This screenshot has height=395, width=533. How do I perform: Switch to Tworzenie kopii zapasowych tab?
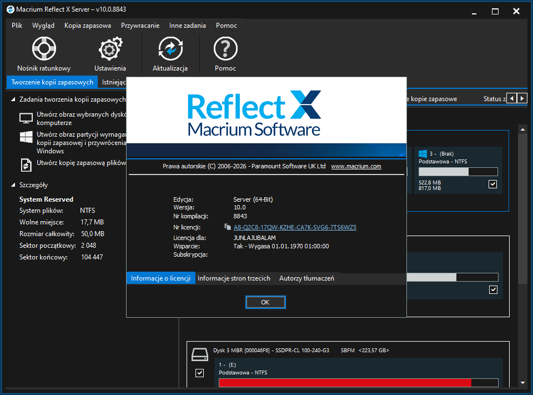click(x=52, y=82)
